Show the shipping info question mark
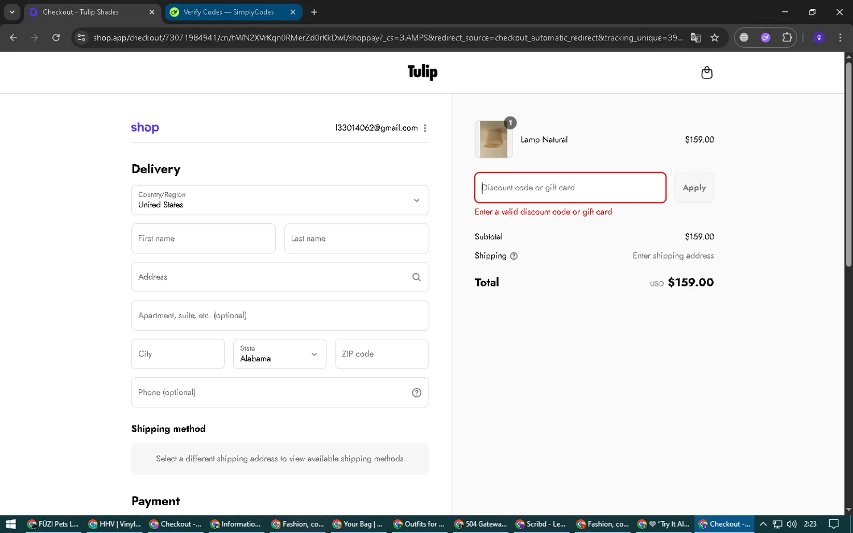The height and width of the screenshot is (533, 853). [514, 256]
